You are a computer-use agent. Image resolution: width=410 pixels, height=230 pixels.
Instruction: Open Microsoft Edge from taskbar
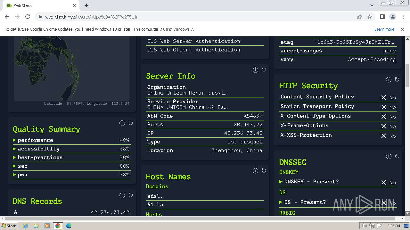pyautogui.click(x=69, y=226)
